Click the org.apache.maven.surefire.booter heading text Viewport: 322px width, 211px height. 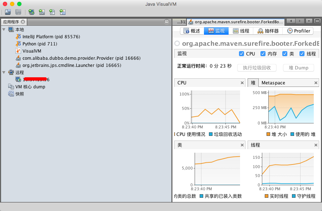tap(250, 44)
